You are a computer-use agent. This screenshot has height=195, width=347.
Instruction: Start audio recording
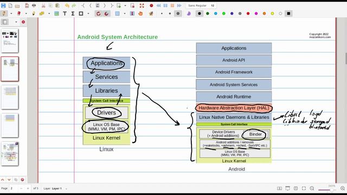tap(151, 5)
